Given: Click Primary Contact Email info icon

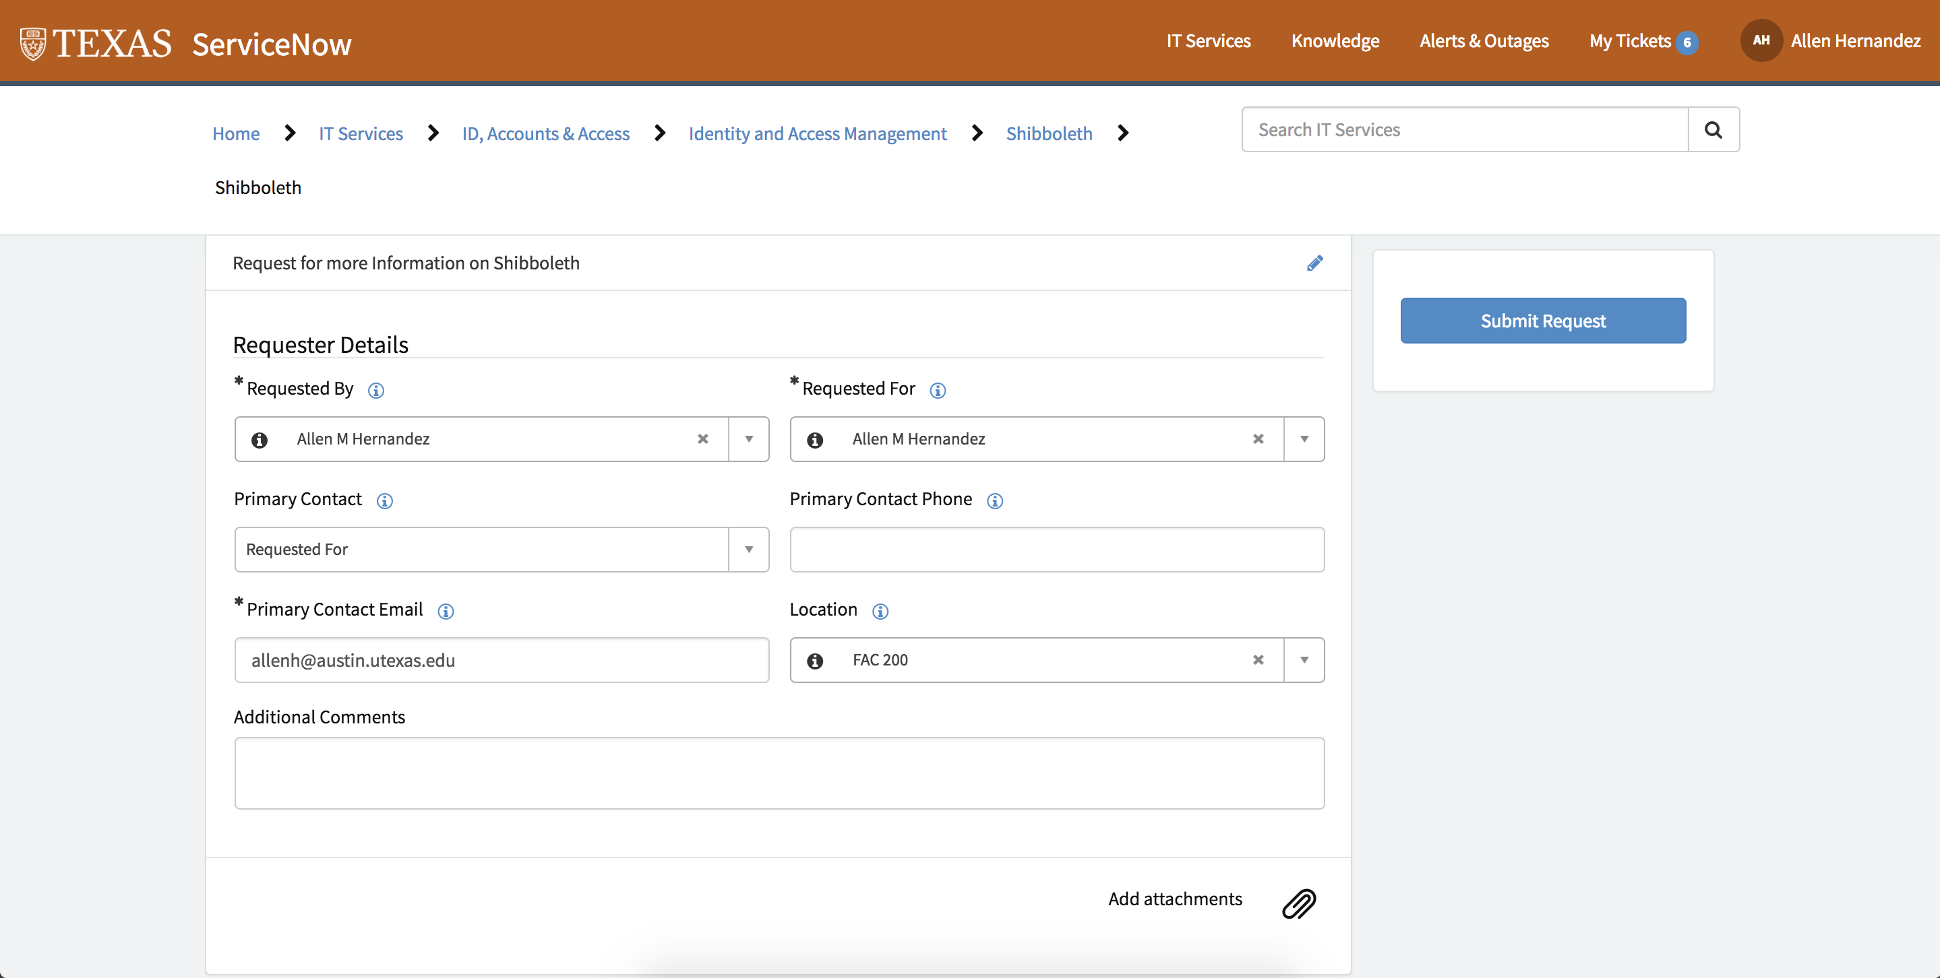Looking at the screenshot, I should pyautogui.click(x=445, y=611).
